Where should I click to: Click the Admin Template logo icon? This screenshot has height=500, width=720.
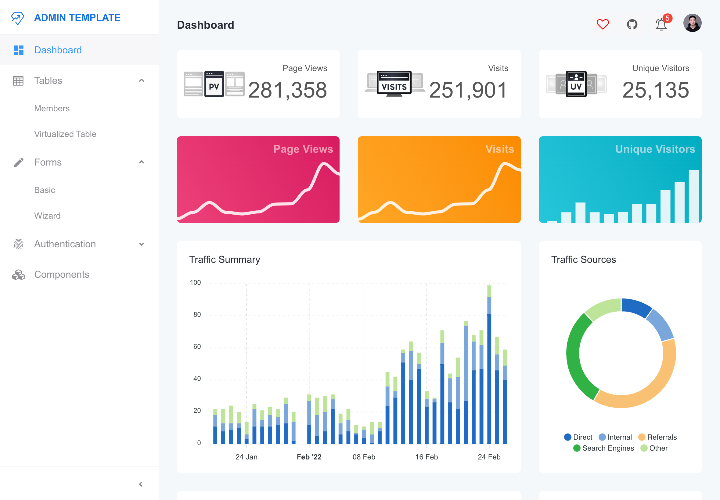click(x=17, y=18)
